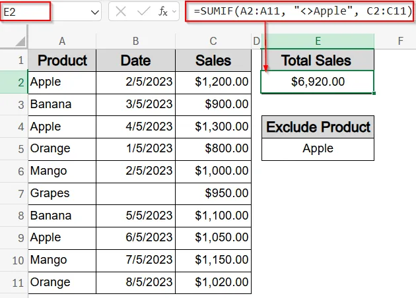Viewport: 416px width, 298px height.
Task: Click the Total Sales header cell
Action: point(318,60)
